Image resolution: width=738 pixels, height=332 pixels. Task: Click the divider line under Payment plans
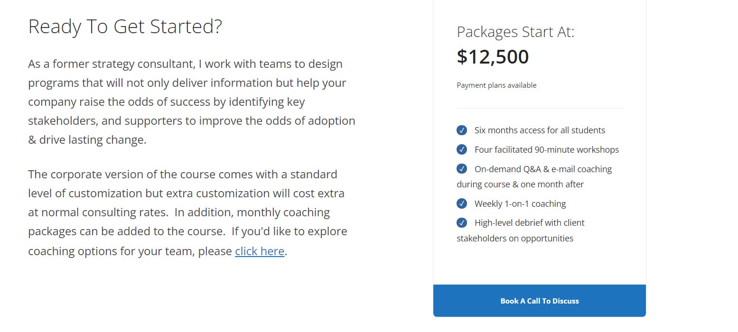pyautogui.click(x=540, y=108)
